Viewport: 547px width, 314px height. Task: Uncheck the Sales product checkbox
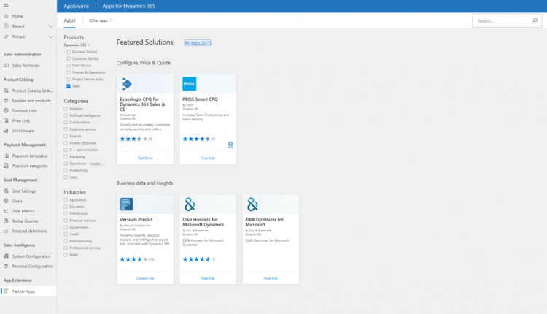click(69, 85)
